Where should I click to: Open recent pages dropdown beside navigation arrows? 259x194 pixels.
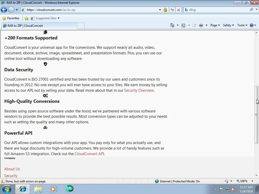click(17, 10)
